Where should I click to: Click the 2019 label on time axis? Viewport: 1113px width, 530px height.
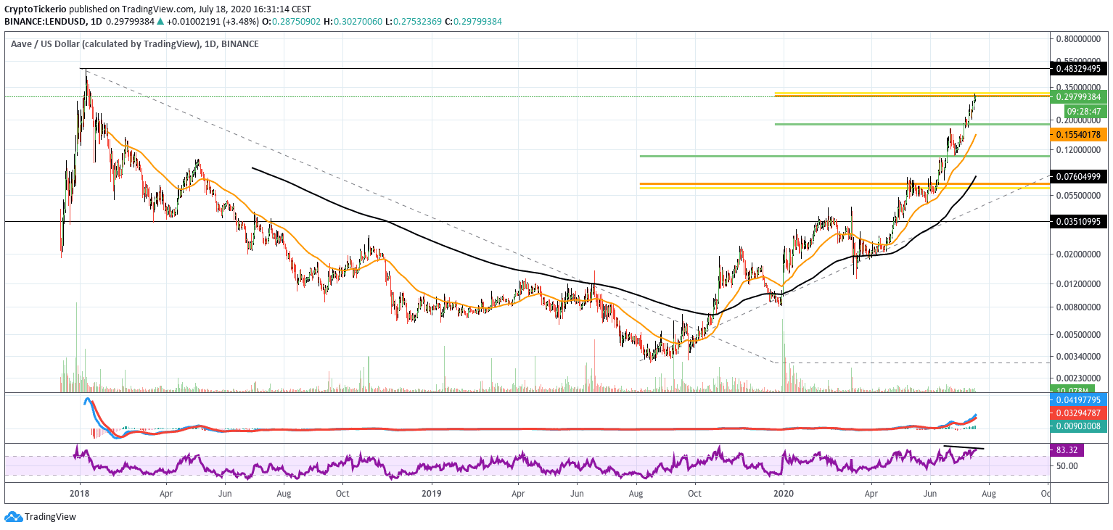[432, 493]
